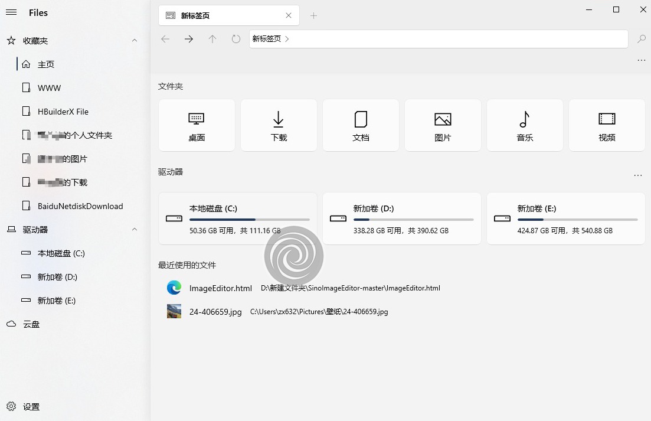
Task: Click the 新加卷 (E:) storage usage bar
Action: pos(577,220)
